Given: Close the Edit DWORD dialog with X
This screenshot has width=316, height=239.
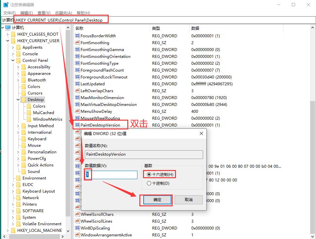Looking at the screenshot, I should pyautogui.click(x=201, y=133).
